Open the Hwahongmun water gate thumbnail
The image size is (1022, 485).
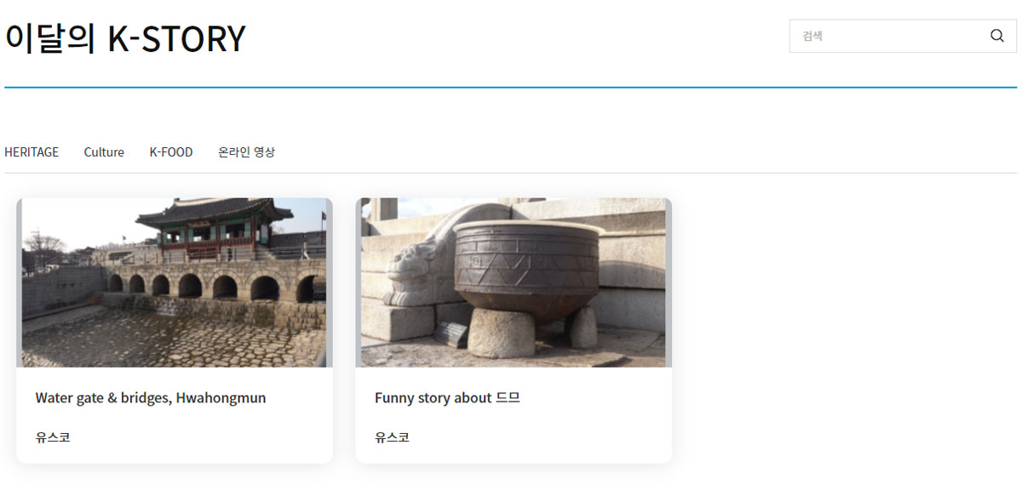click(x=175, y=282)
